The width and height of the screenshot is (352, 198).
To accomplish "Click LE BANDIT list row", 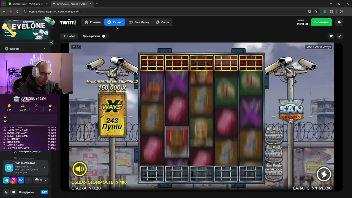I will (30, 139).
